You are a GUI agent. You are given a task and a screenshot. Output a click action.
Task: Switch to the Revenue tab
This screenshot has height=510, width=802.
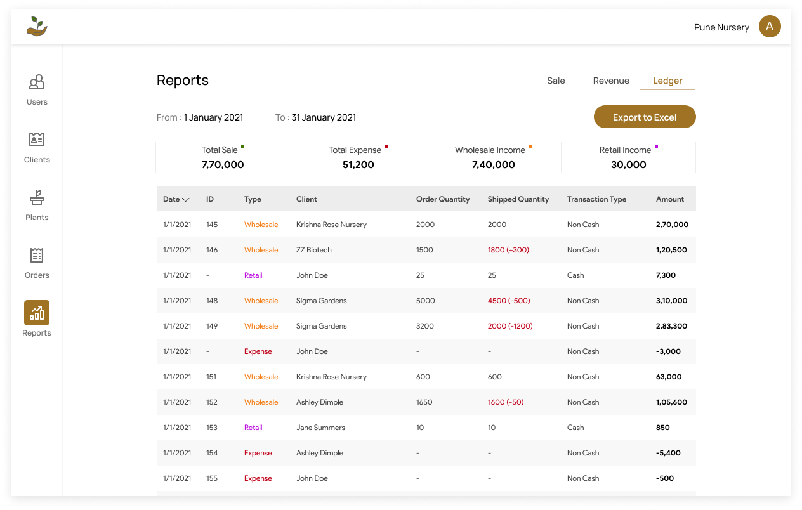[611, 81]
